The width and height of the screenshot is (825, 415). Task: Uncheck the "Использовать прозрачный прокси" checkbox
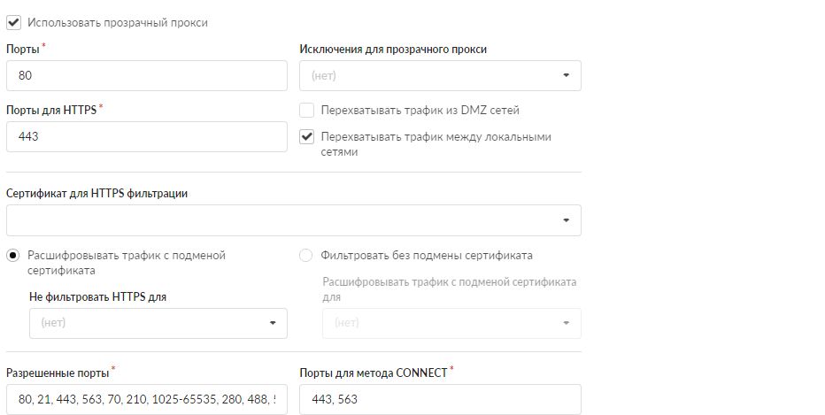(13, 22)
